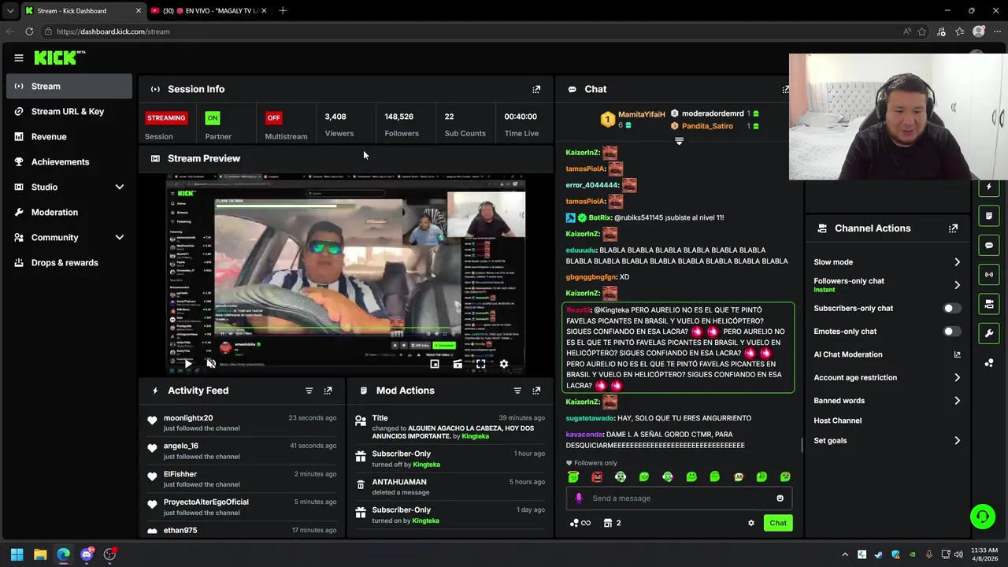Click the red angry emote in quick emotes
Screen dimensions: 1008x567
point(597,477)
